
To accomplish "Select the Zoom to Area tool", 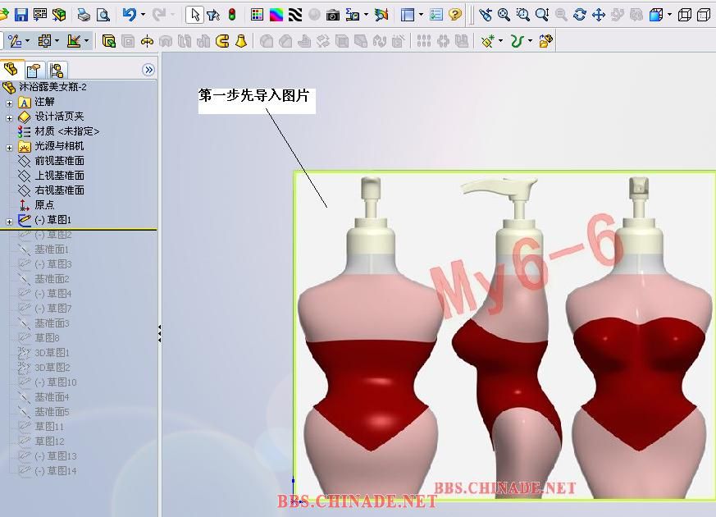I will (522, 15).
